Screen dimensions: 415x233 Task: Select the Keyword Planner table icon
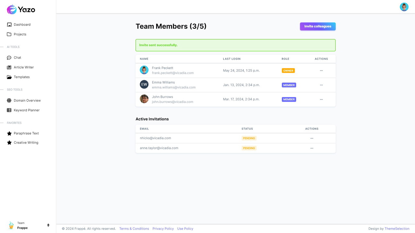(x=9, y=110)
